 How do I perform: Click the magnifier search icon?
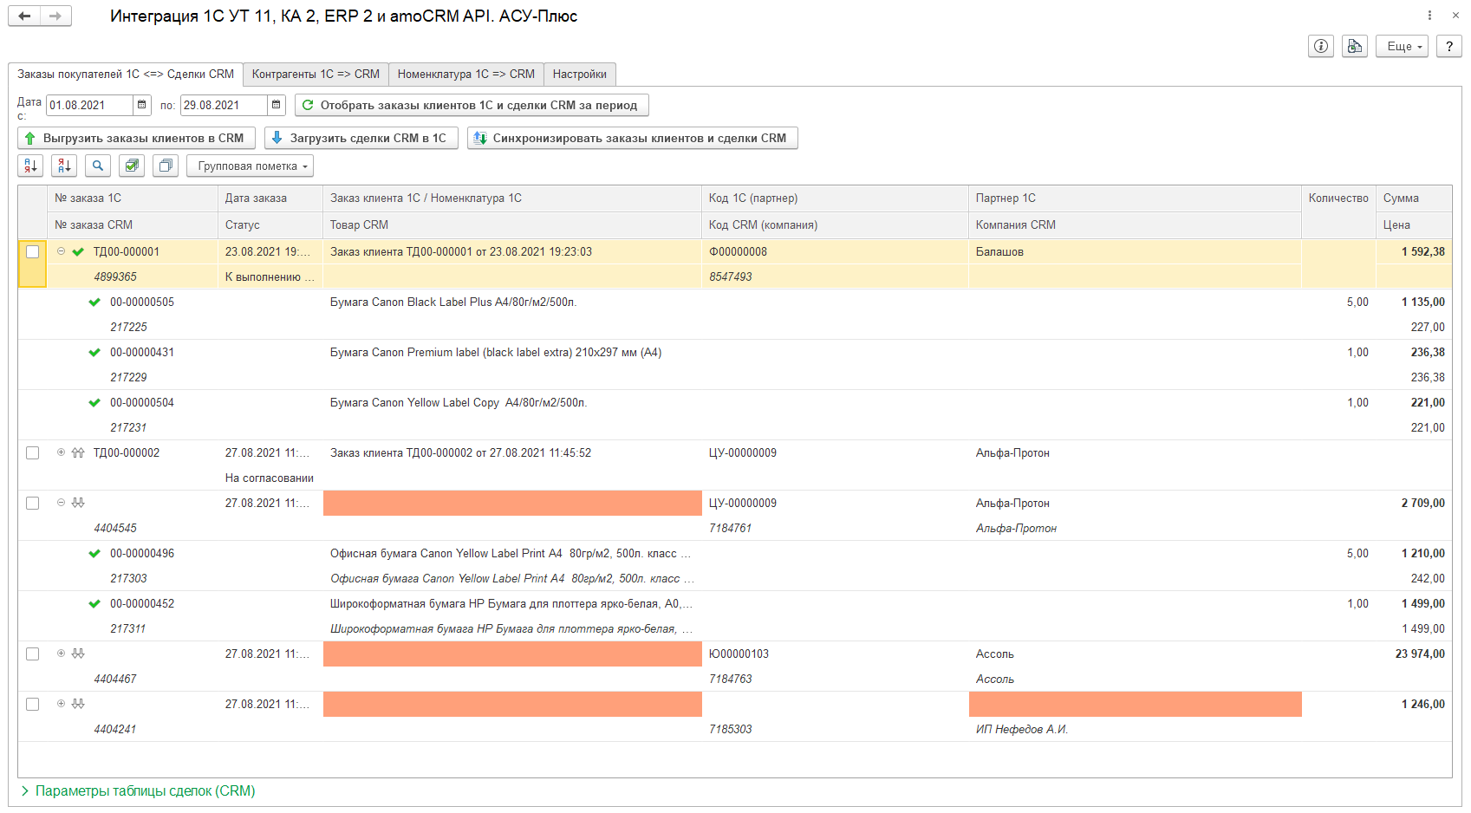click(98, 166)
